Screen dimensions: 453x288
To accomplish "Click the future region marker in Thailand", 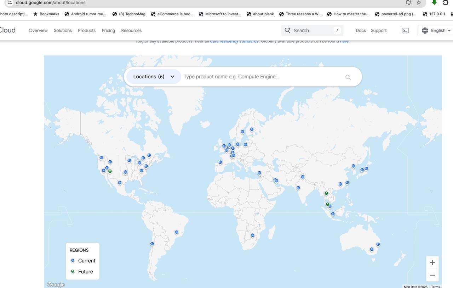I will click(x=326, y=193).
